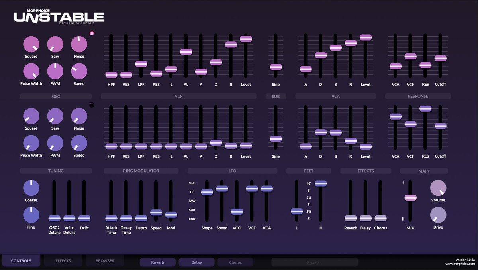
Task: Click the Voice Detune slider handle
Action: click(69, 218)
